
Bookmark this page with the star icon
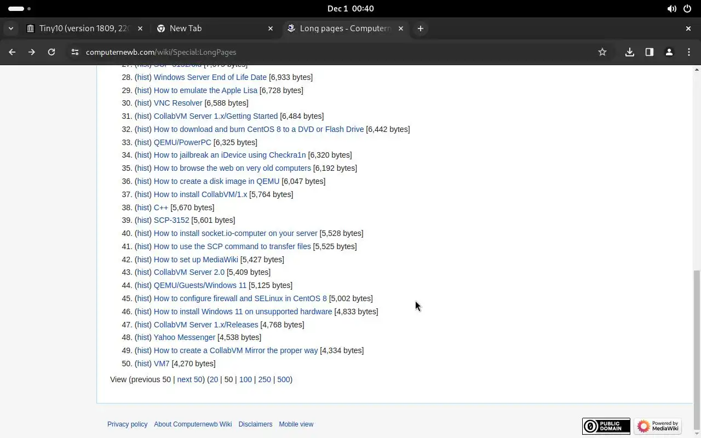tap(602, 52)
